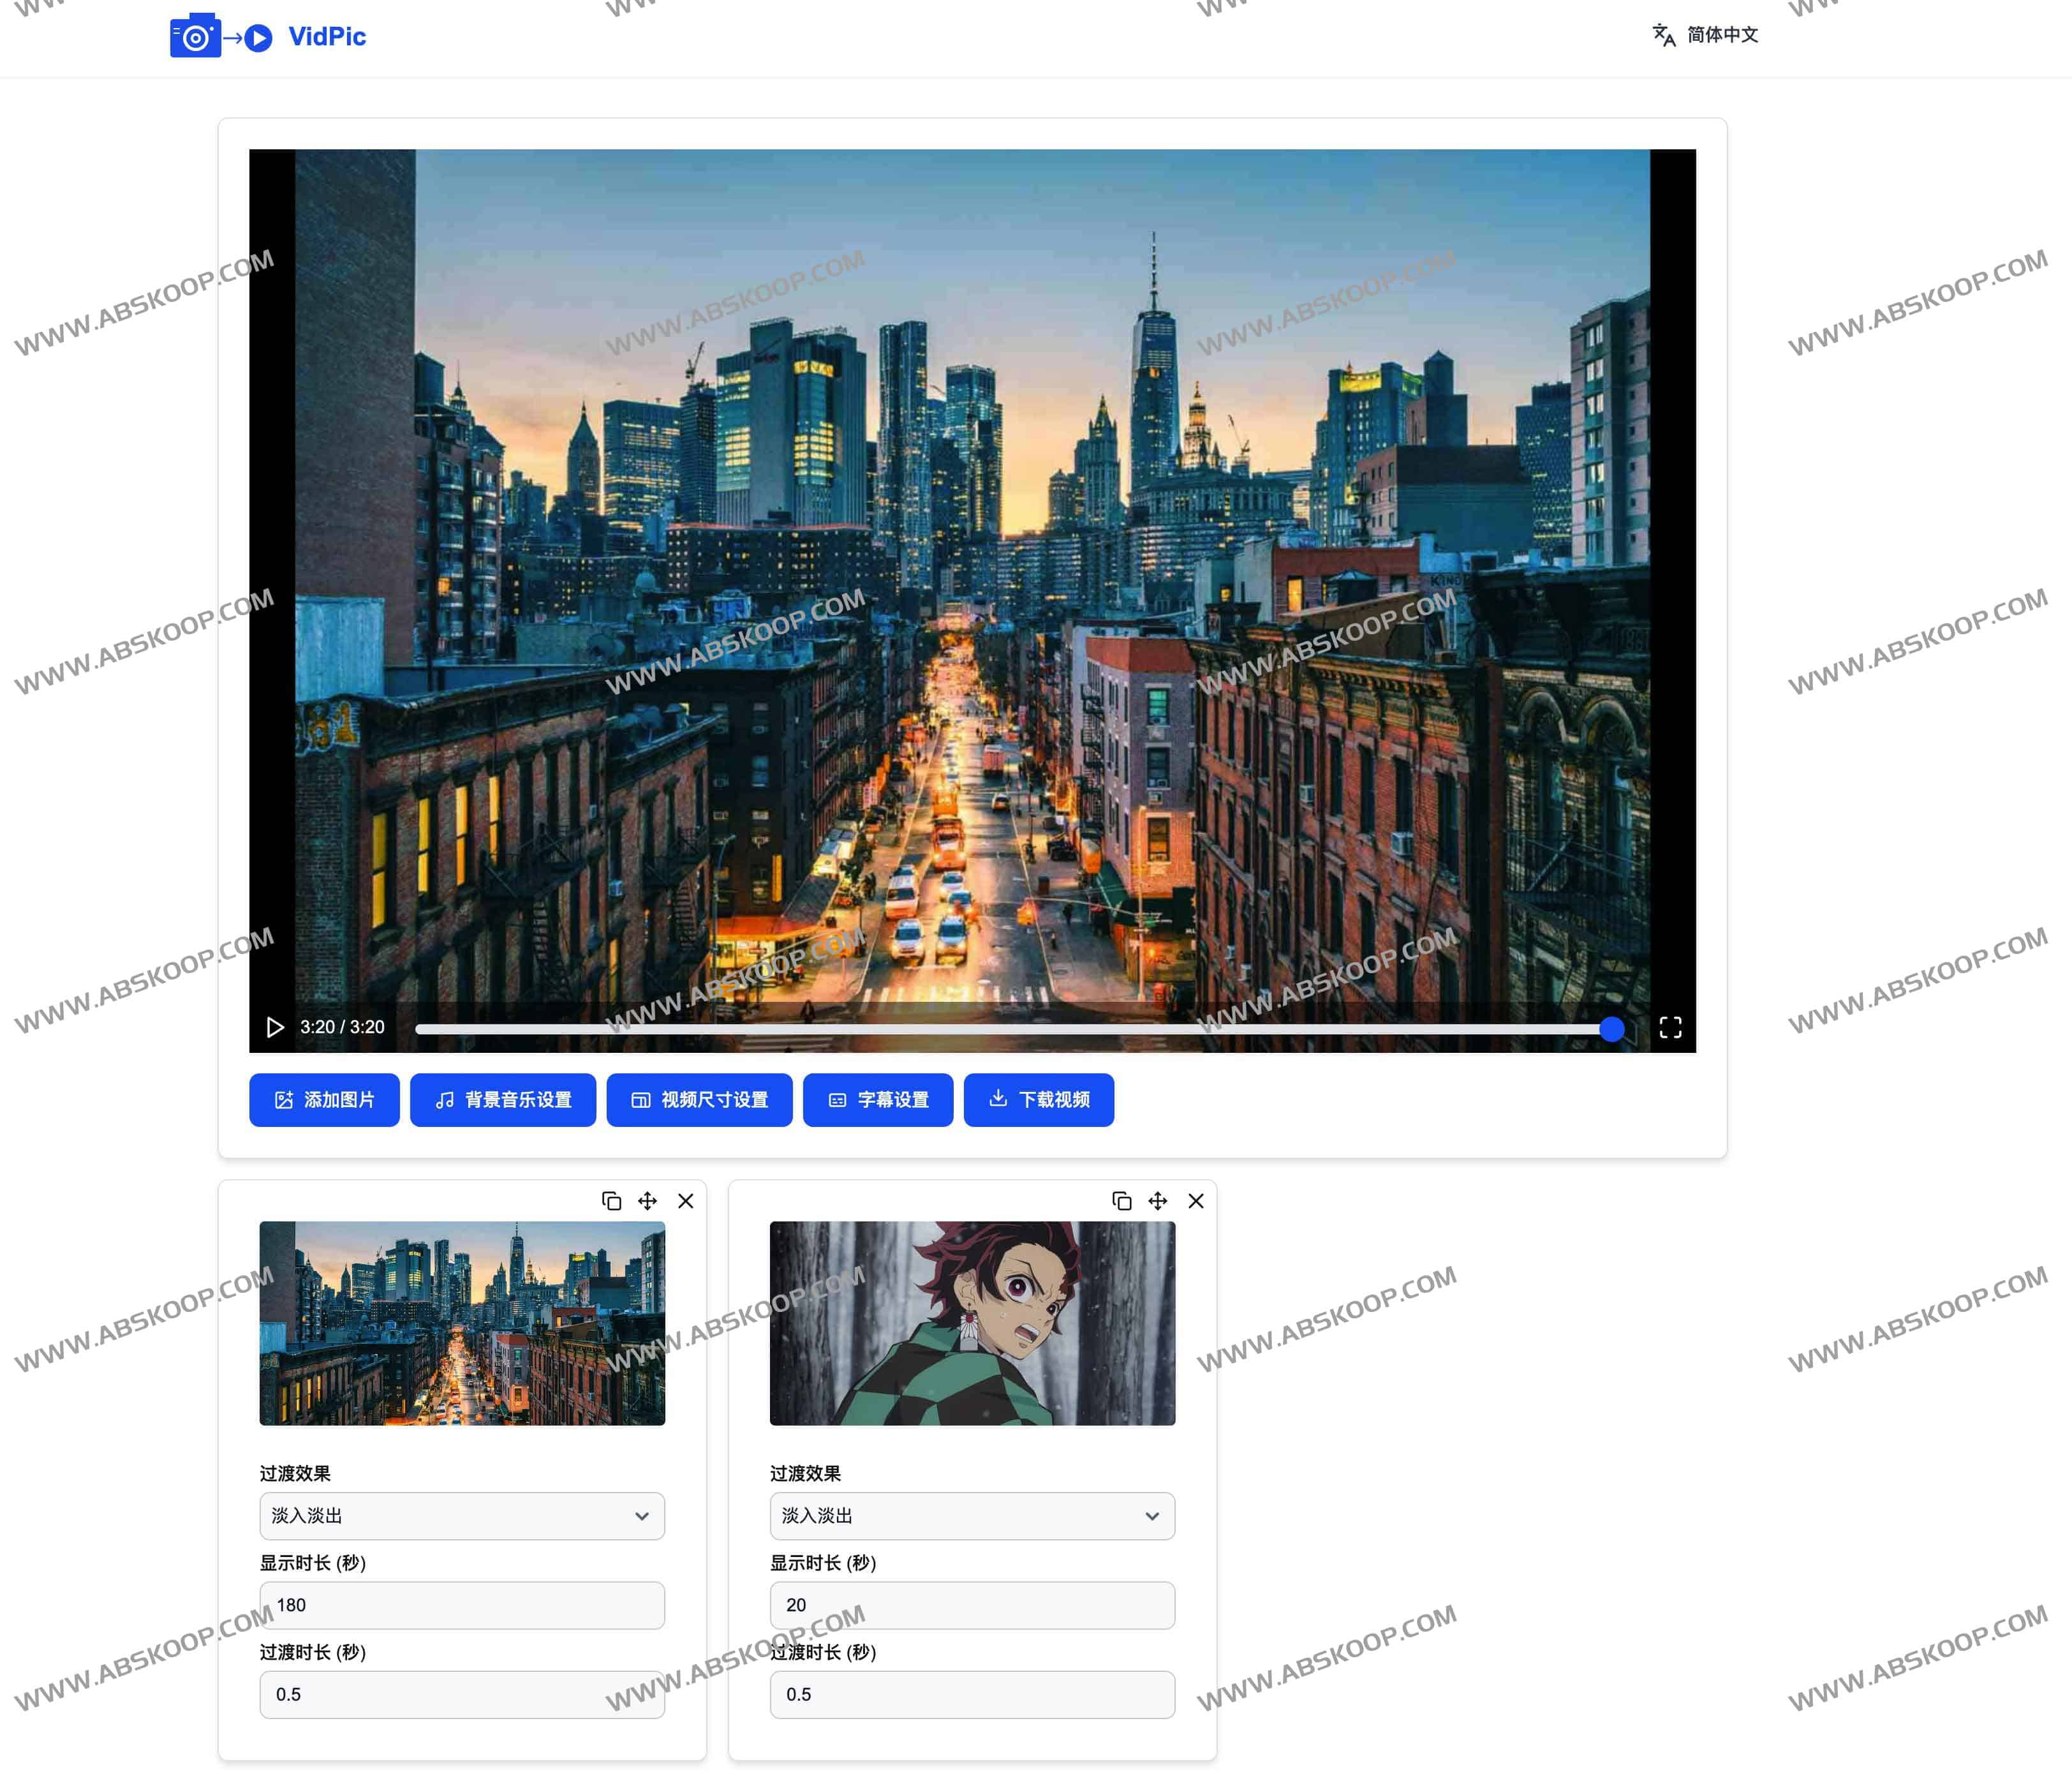Screen dimensions: 2072x1774
Task: Click move handle on anime character card
Action: click(x=1158, y=1201)
